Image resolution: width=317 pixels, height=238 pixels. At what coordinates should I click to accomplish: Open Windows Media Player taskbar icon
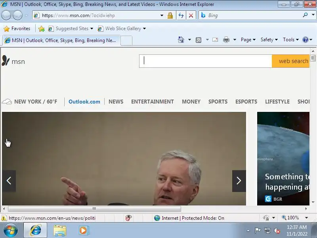(83, 230)
